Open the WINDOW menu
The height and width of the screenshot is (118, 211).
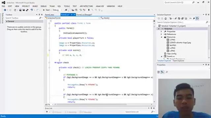pyautogui.click(x=111, y=6)
